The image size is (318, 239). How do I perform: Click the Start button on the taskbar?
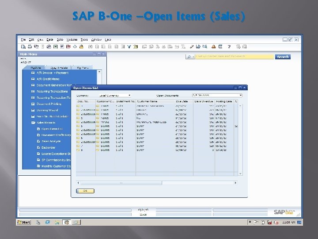coord(24,222)
